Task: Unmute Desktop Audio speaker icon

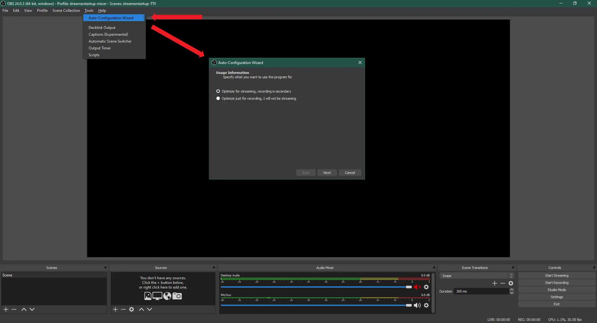Action: tap(417, 287)
